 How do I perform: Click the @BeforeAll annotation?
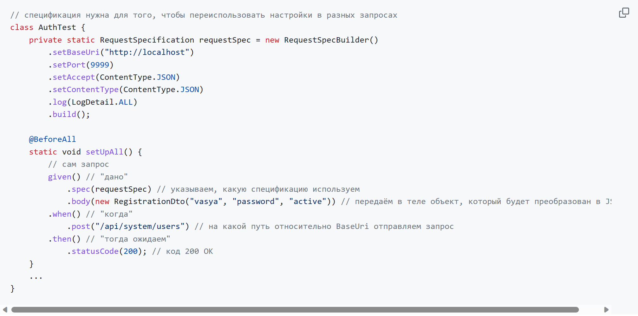tap(52, 139)
